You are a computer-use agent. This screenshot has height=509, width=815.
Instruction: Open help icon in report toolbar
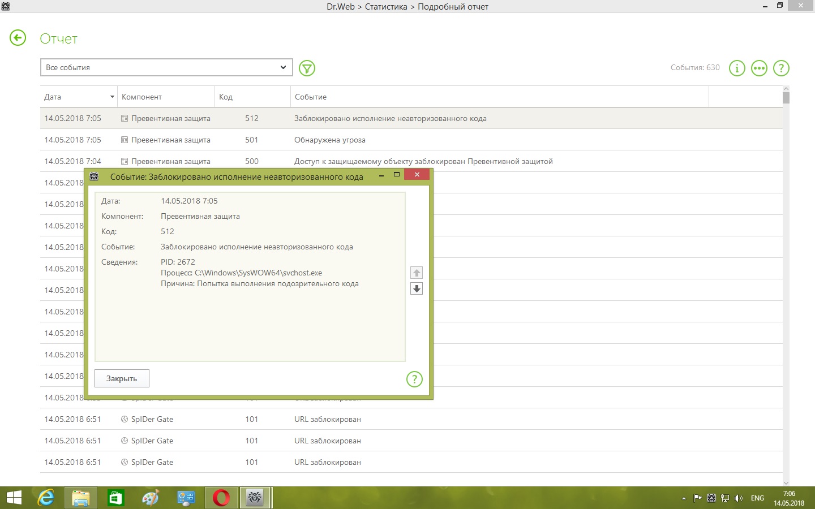pos(780,68)
